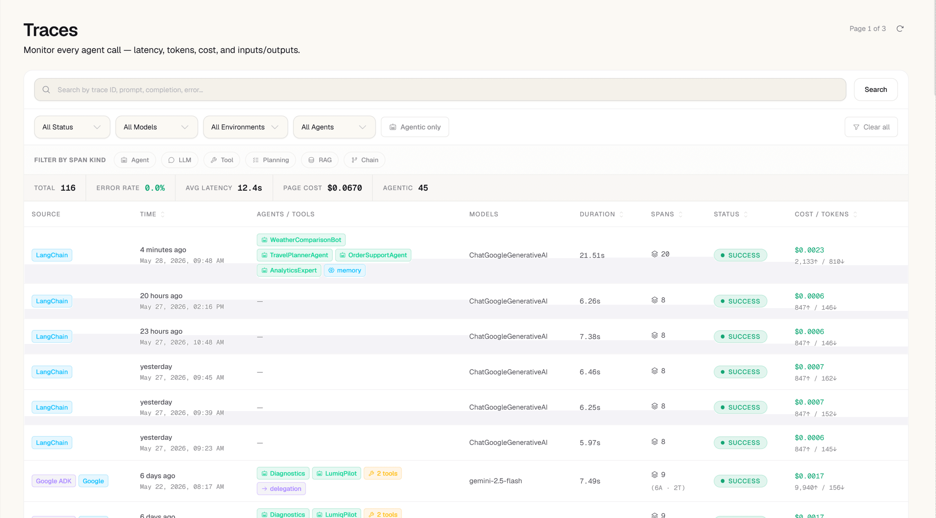Click the Clear all filters button
The width and height of the screenshot is (936, 518).
871,127
